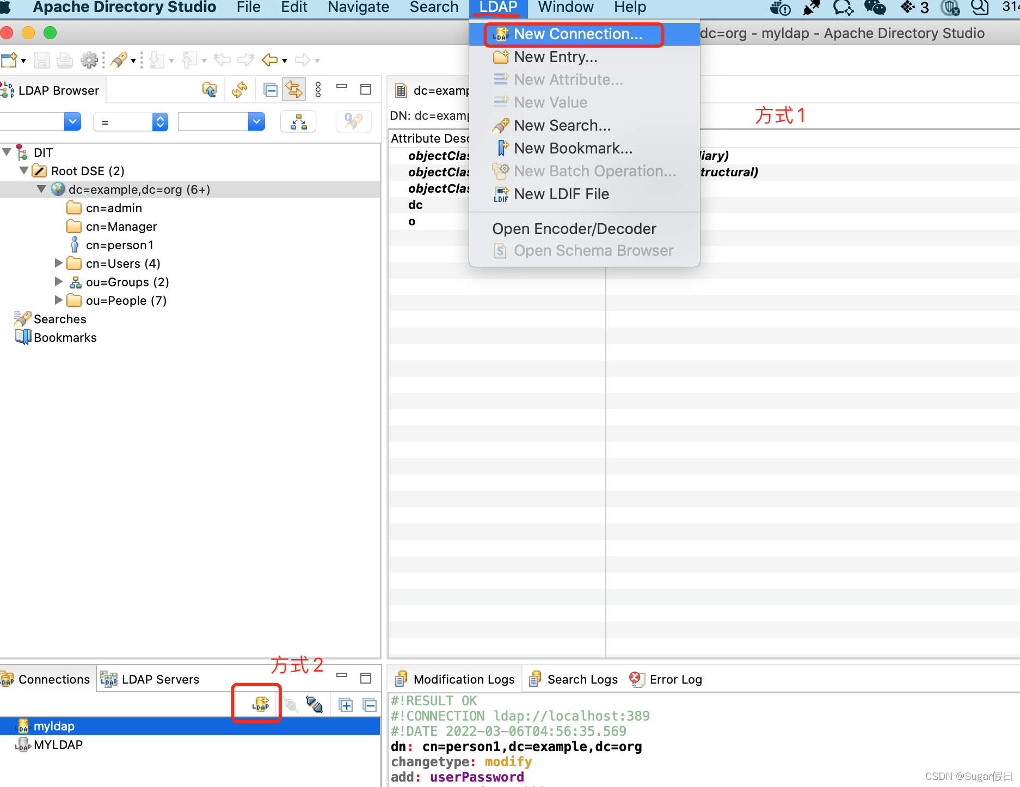
Task: Click the Refresh icon in LDAP Browser
Action: (x=239, y=89)
